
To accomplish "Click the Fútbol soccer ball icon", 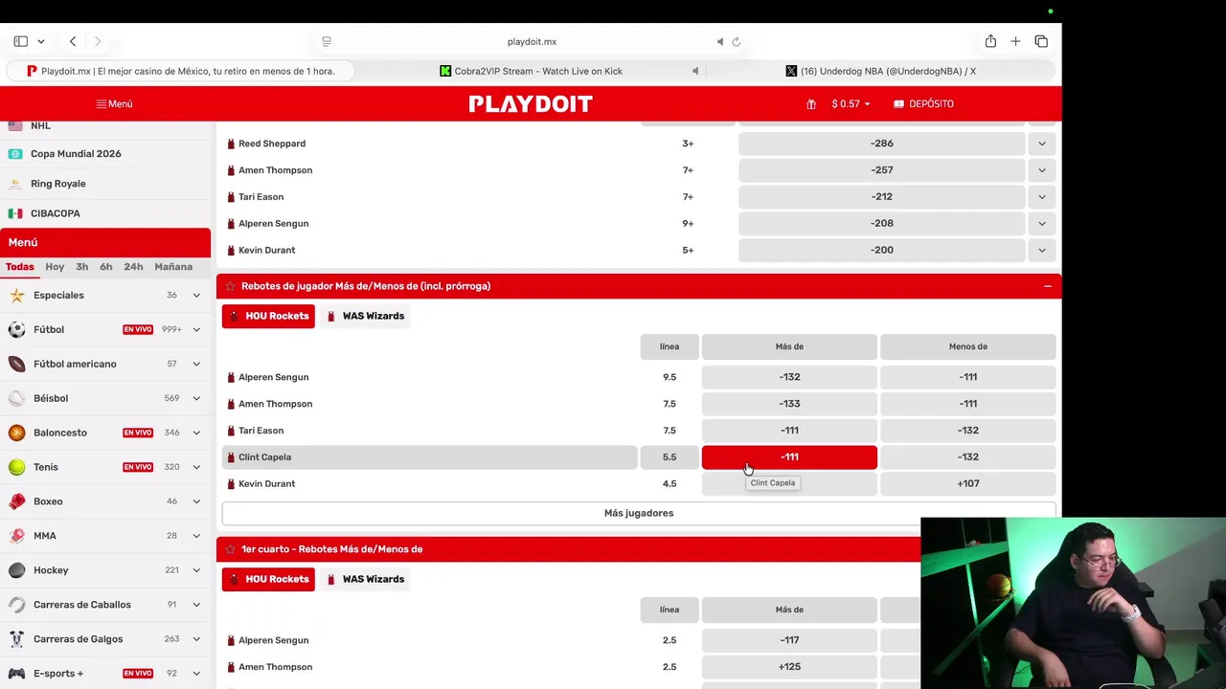I will (16, 329).
